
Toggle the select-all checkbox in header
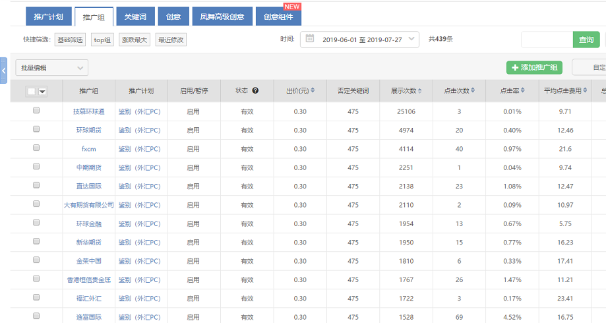32,91
